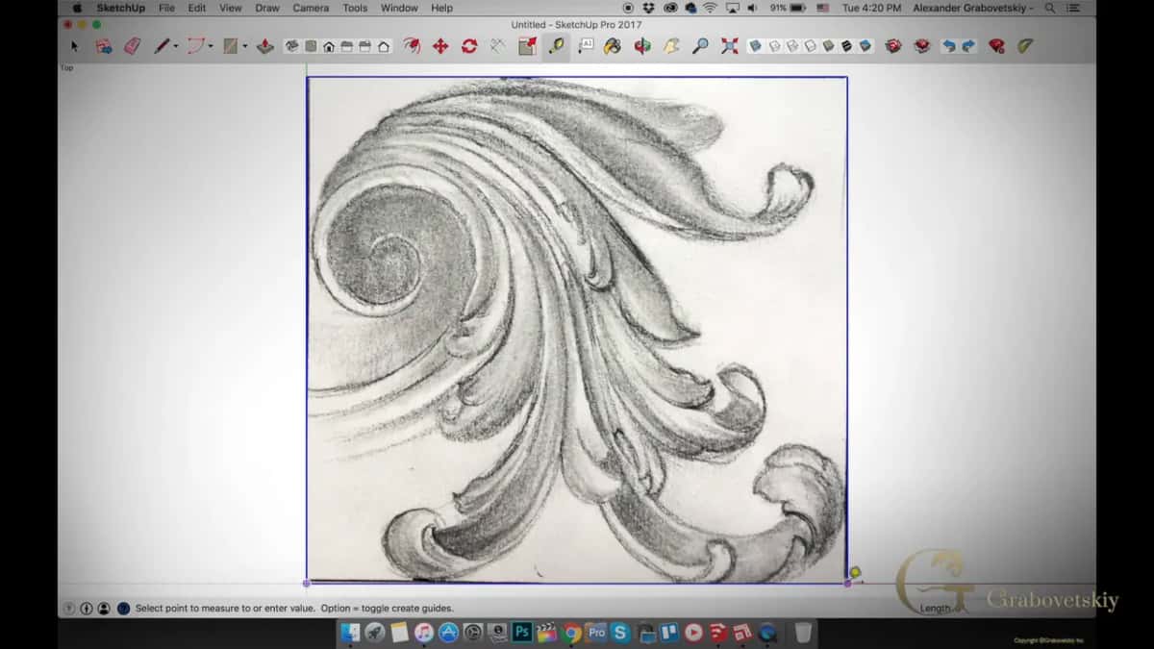Switch to Top view icon

click(x=310, y=46)
